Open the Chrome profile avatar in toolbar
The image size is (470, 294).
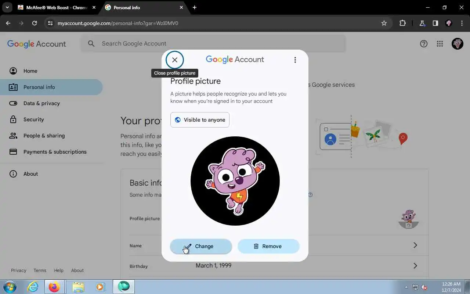coord(448,23)
